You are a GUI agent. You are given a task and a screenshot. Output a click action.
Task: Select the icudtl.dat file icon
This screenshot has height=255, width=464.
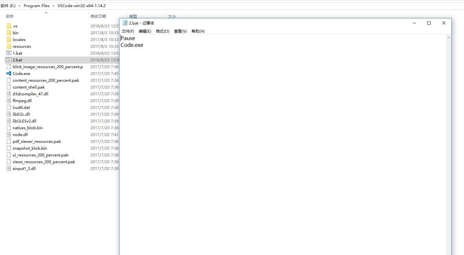tap(9, 107)
